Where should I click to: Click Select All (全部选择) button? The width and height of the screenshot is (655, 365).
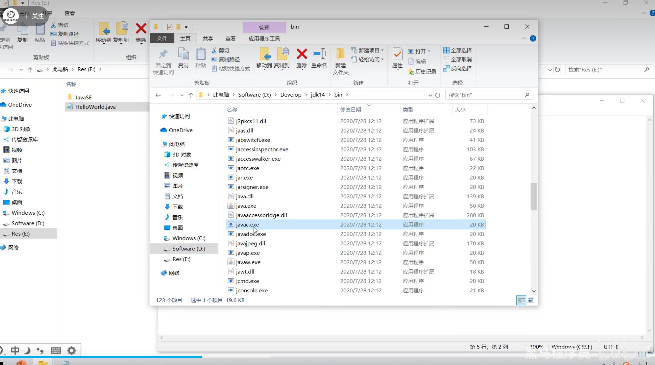point(457,50)
